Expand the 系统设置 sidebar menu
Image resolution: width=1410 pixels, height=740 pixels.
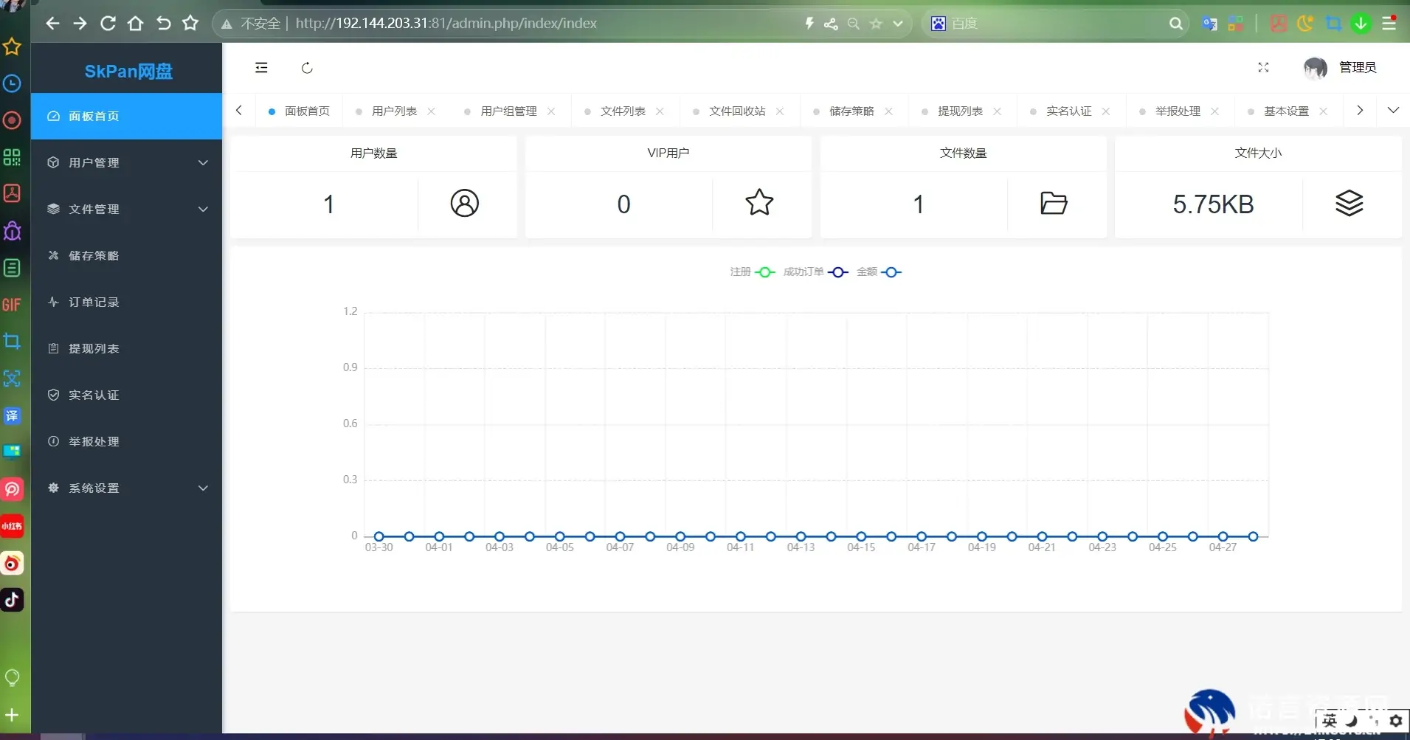[x=126, y=488]
